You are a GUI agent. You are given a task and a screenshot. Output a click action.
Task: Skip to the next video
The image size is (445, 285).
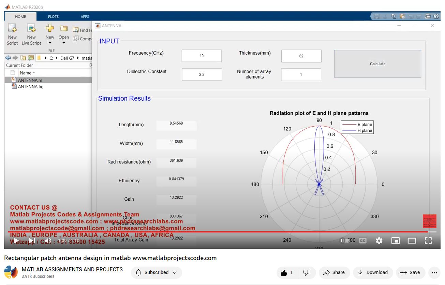click(32, 241)
